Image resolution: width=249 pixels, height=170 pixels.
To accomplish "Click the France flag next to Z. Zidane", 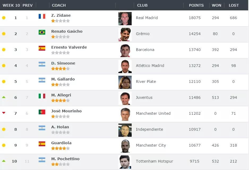I will pos(42,16).
